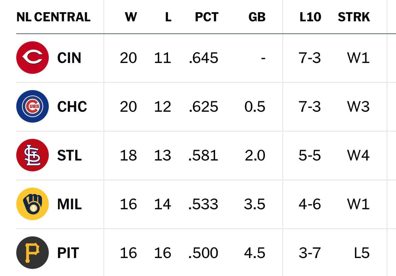
Task: Open the CIN team link
Action: tap(69, 58)
